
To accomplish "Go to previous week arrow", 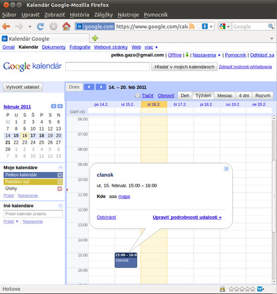I will pyautogui.click(x=89, y=87).
